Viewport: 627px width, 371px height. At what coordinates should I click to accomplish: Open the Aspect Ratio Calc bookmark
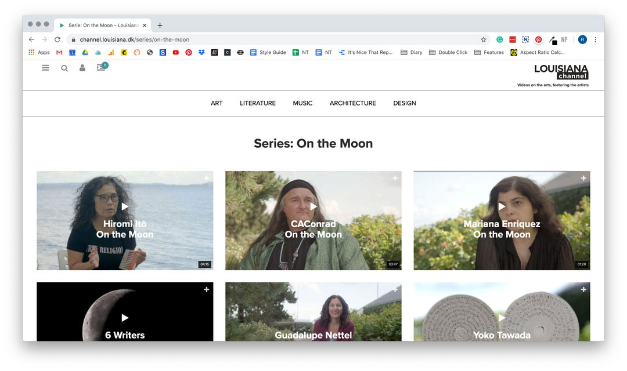pyautogui.click(x=538, y=52)
